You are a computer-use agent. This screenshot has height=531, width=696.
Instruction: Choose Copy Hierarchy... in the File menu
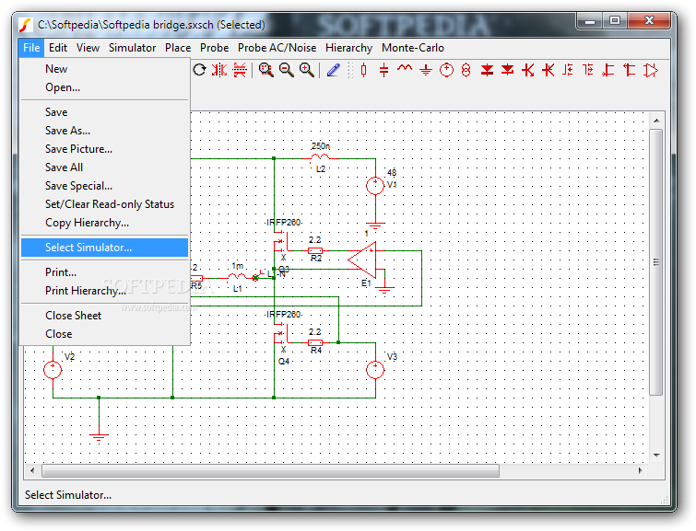point(105,223)
